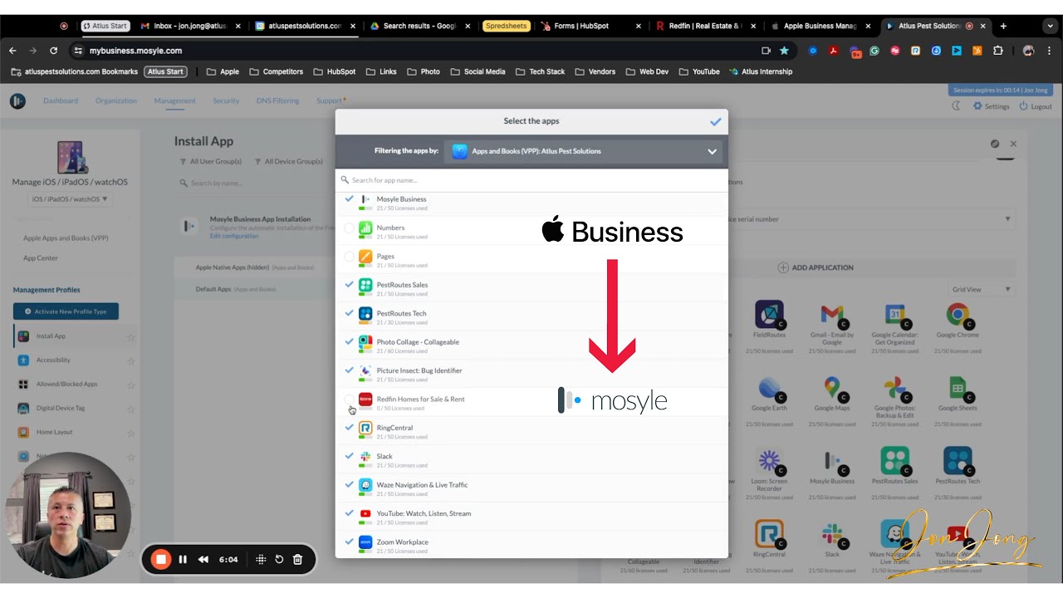This screenshot has width=1063, height=598.
Task: Open Apple Apps and Books (VPP)
Action: pyautogui.click(x=66, y=238)
